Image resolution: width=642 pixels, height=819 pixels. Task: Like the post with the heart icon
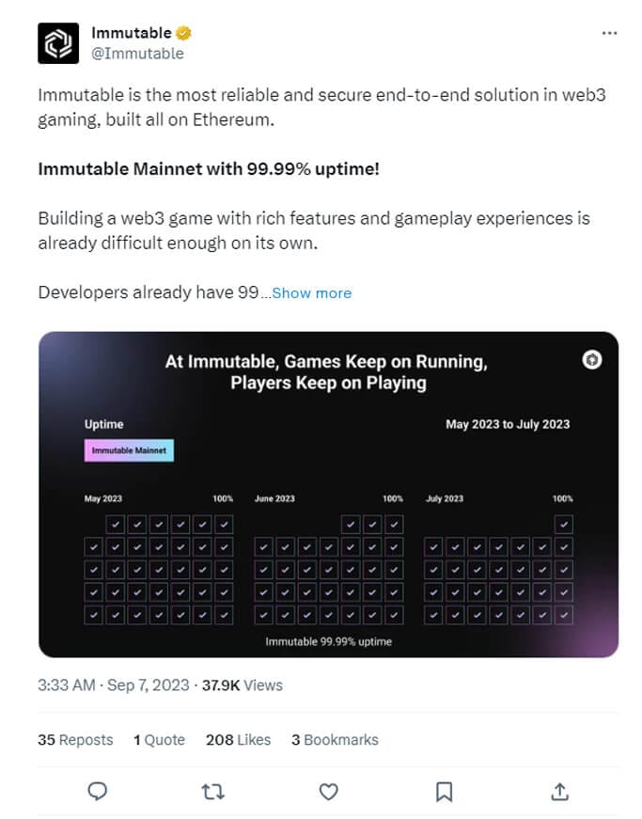328,792
